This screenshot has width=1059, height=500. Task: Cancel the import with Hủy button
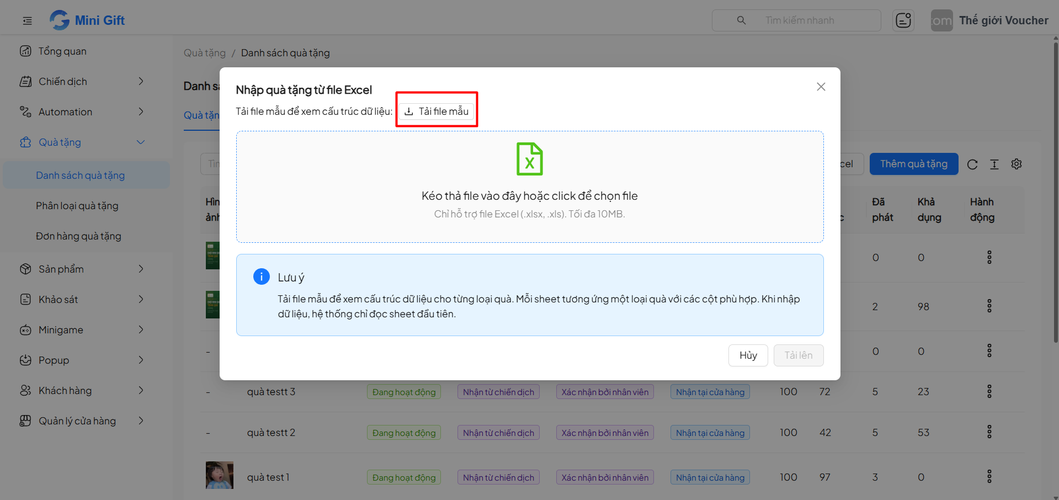[748, 355]
